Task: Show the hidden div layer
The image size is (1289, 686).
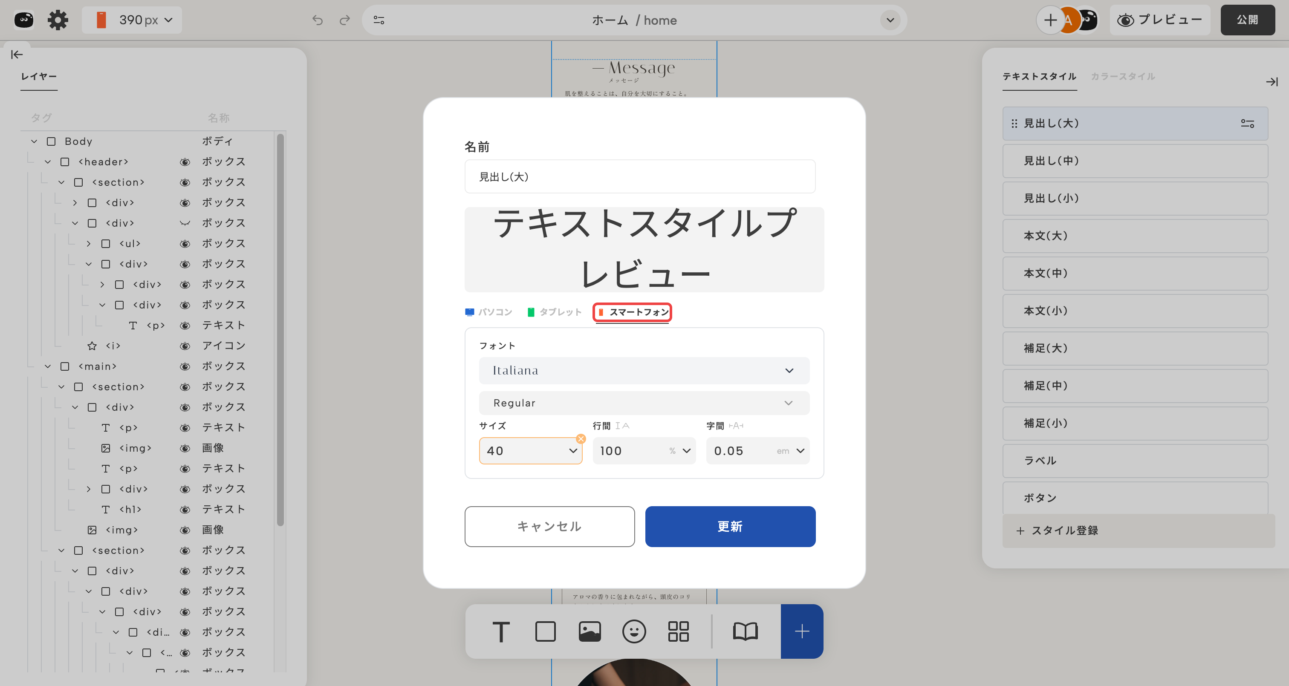Action: click(185, 223)
